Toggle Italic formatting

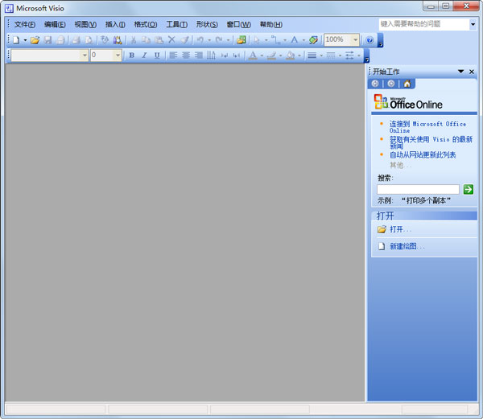point(144,55)
